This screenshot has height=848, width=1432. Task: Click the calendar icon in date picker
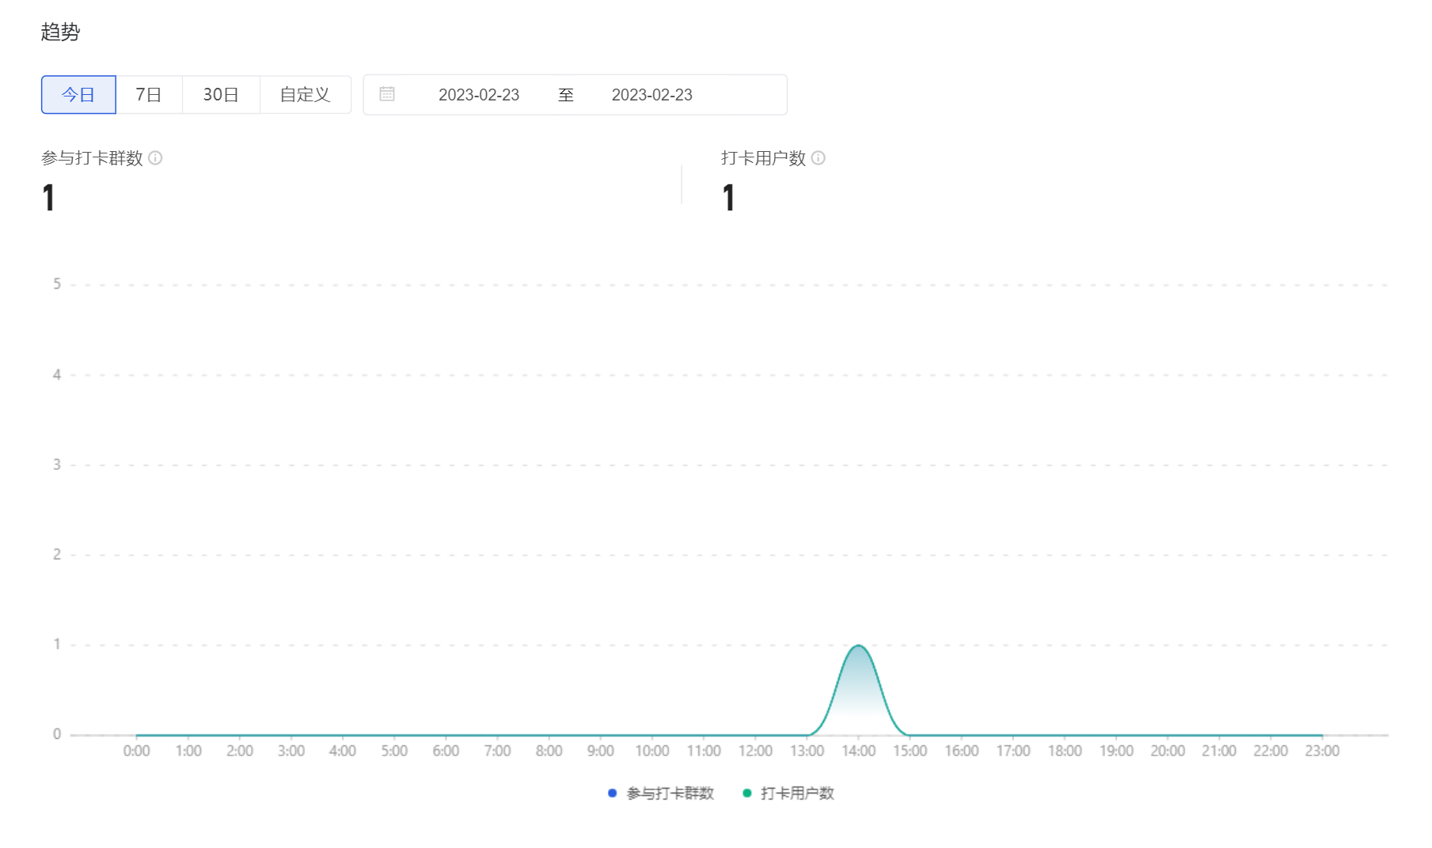tap(387, 94)
